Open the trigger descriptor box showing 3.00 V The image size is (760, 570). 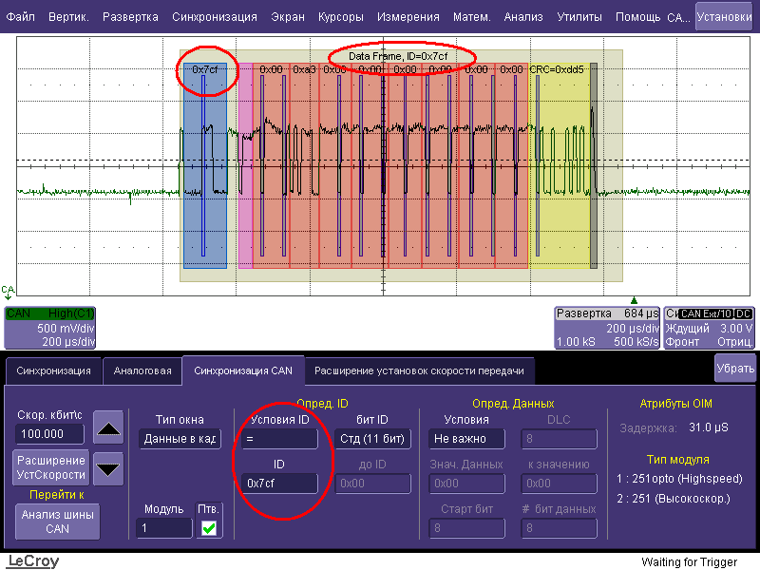pos(711,327)
